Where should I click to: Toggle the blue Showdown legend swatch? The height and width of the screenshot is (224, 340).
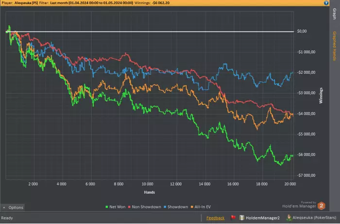165,207
